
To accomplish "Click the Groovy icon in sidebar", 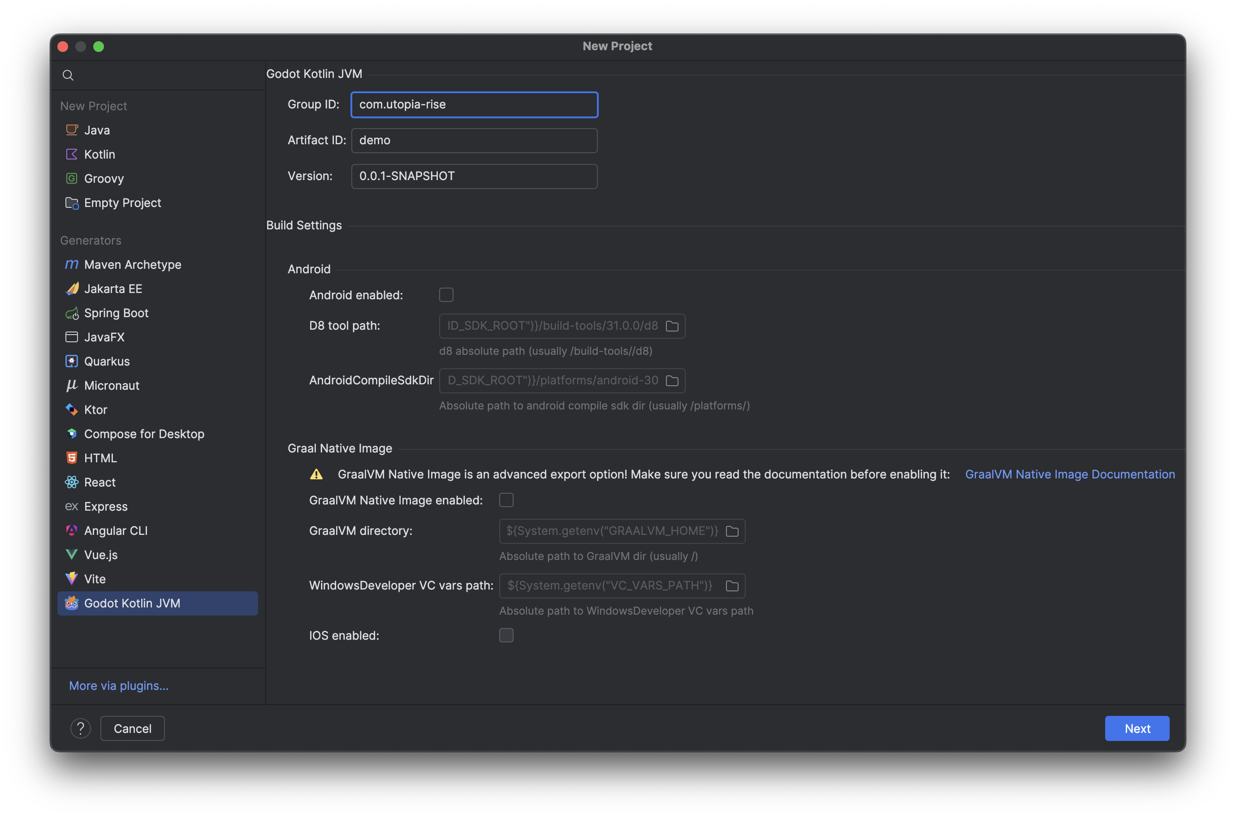I will [x=71, y=178].
